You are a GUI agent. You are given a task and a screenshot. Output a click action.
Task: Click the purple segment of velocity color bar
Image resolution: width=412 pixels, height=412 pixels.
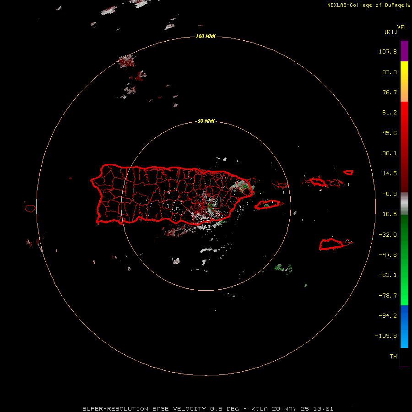pos(404,51)
